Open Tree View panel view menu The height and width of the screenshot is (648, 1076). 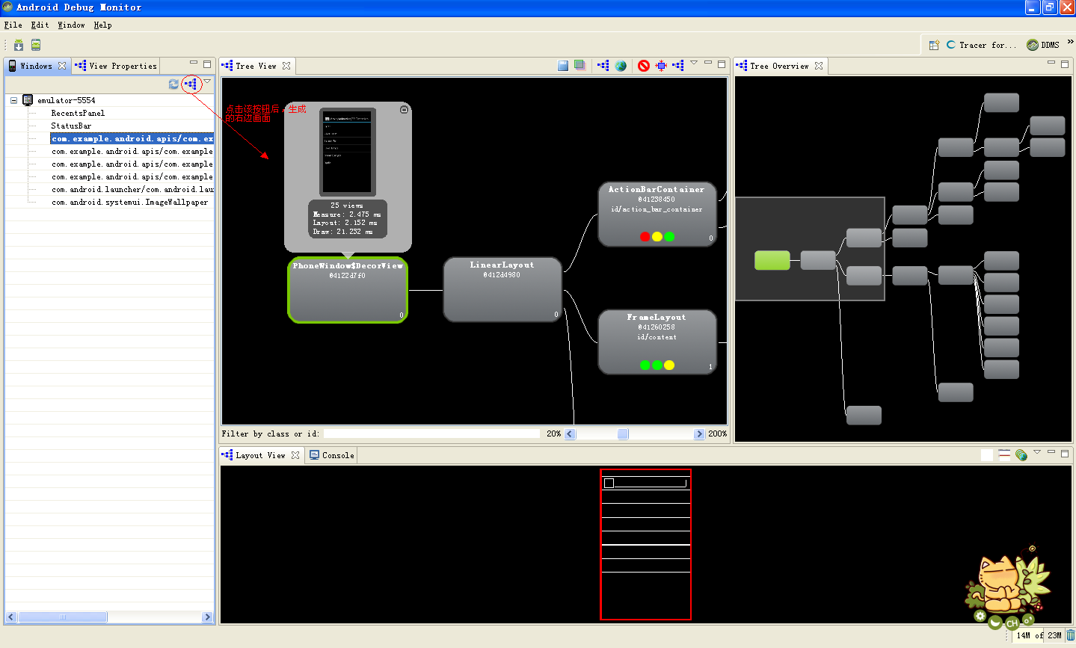(694, 63)
